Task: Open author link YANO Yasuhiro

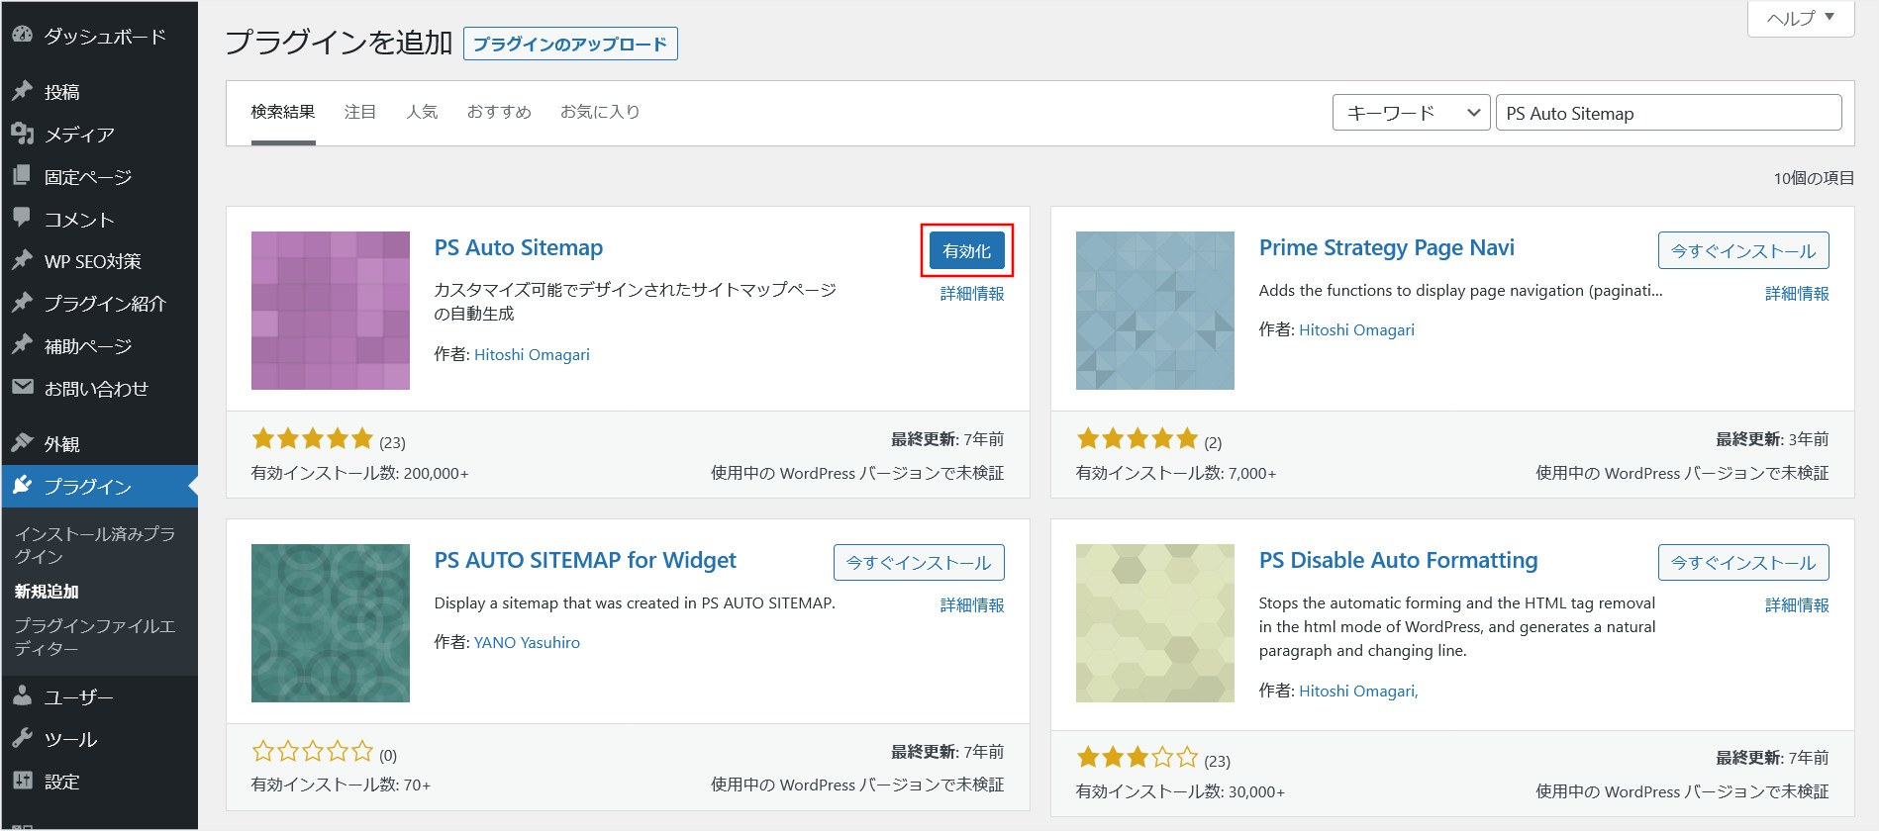Action: pyautogui.click(x=527, y=642)
